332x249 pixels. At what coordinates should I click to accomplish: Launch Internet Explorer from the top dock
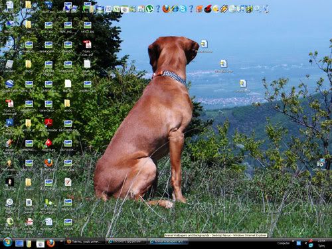(x=175, y=9)
